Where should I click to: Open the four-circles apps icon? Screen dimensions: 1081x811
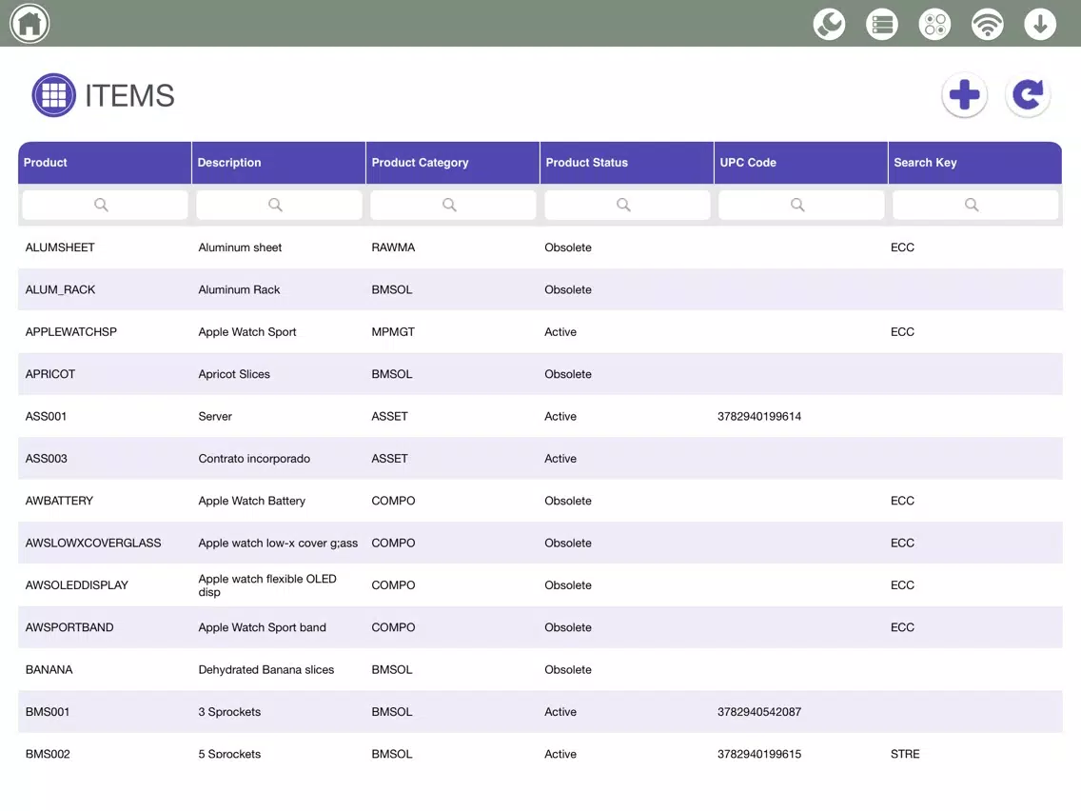click(x=934, y=24)
